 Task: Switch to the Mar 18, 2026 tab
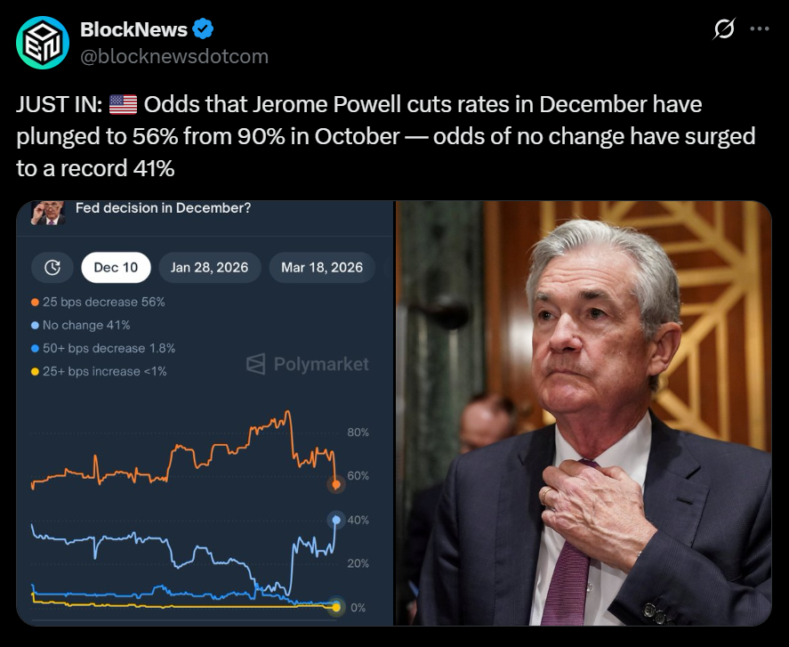coord(321,267)
